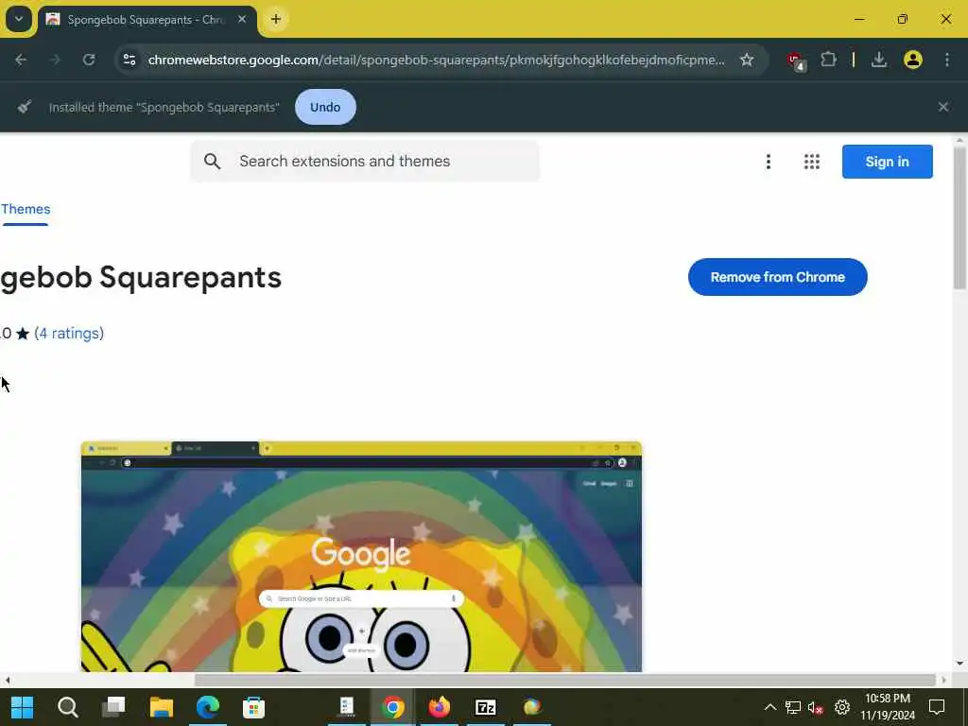This screenshot has height=726, width=968.
Task: Reload the page with refresh icon
Action: point(89,60)
